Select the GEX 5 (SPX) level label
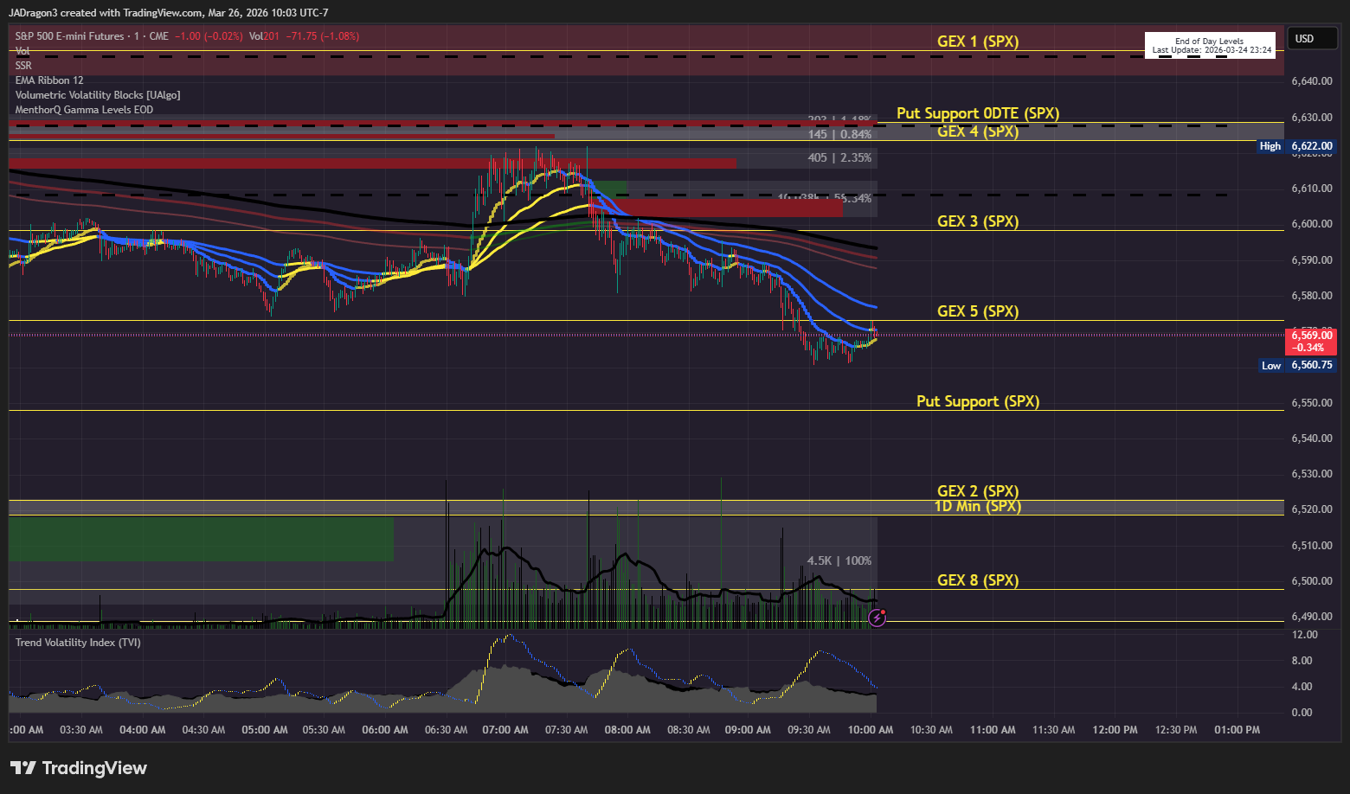The image size is (1350, 794). coord(978,311)
